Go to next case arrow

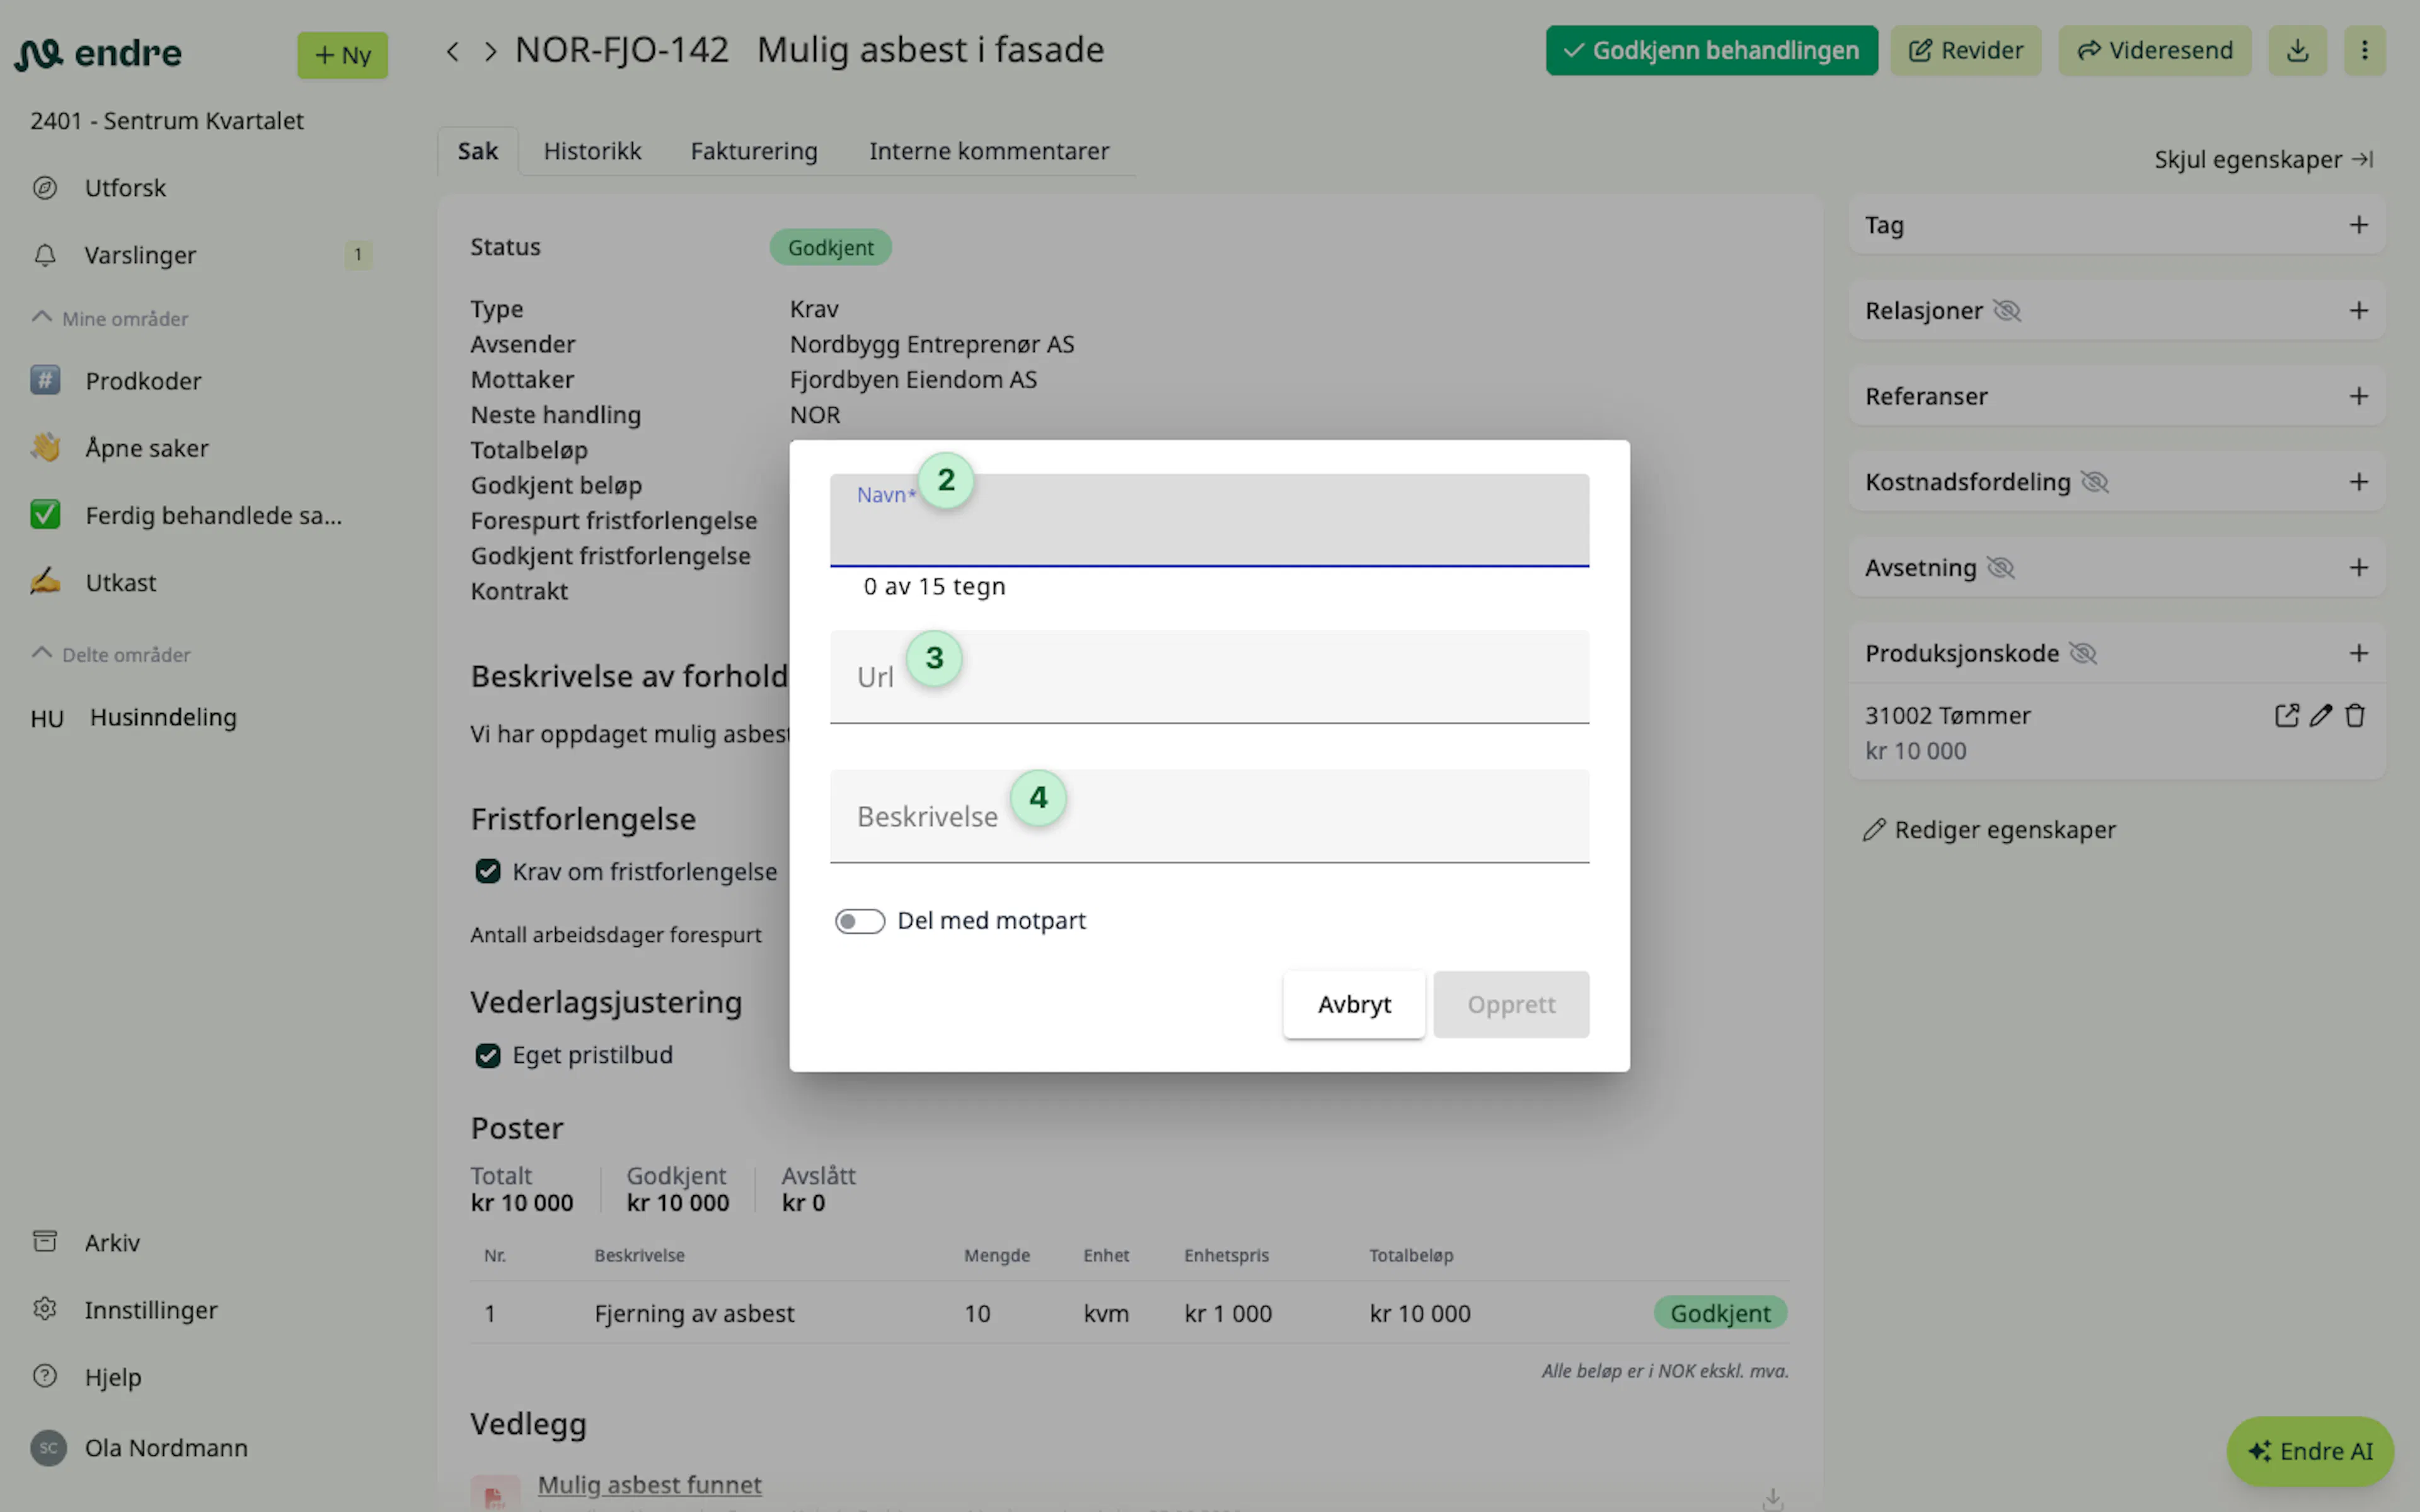tap(490, 51)
